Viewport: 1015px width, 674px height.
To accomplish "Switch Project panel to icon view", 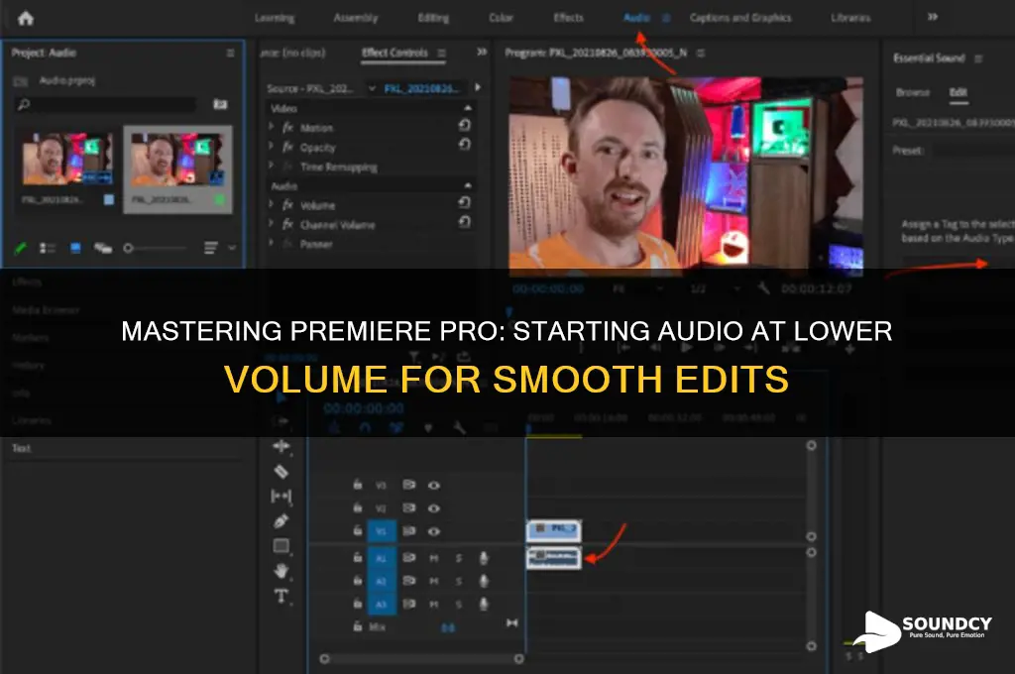I will click(x=75, y=248).
